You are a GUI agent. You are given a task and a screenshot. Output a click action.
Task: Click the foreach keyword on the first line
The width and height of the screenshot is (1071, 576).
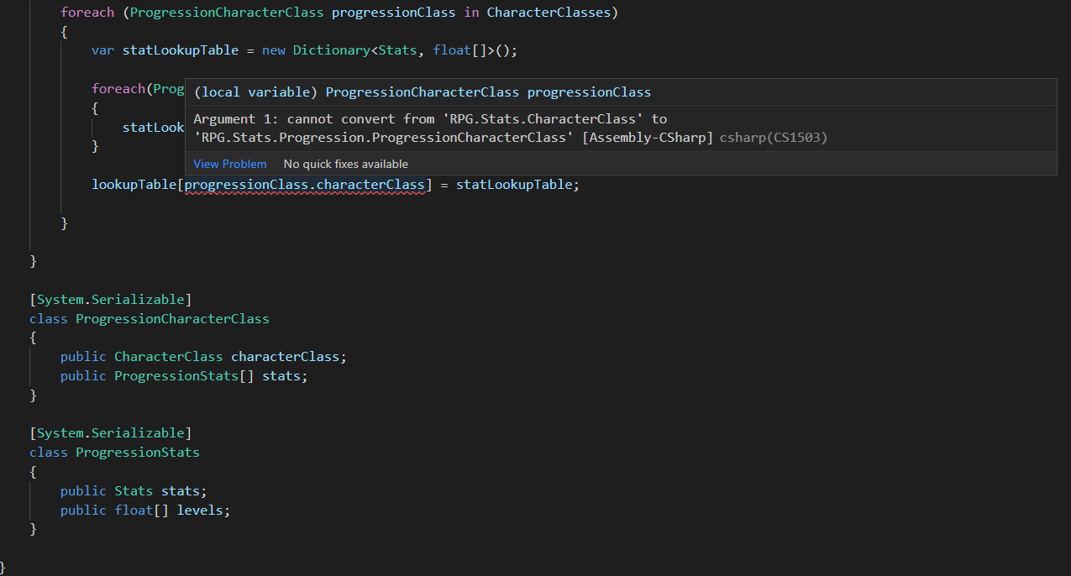pos(87,12)
